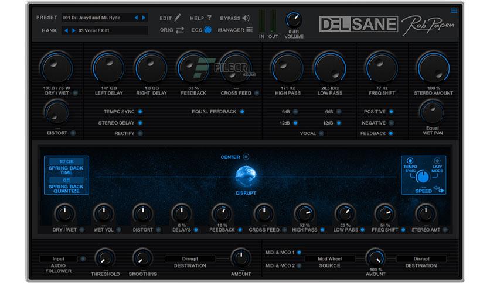Screen dimensions: 490x283
Task: Click speed direction arrows icon
Action: point(439,189)
